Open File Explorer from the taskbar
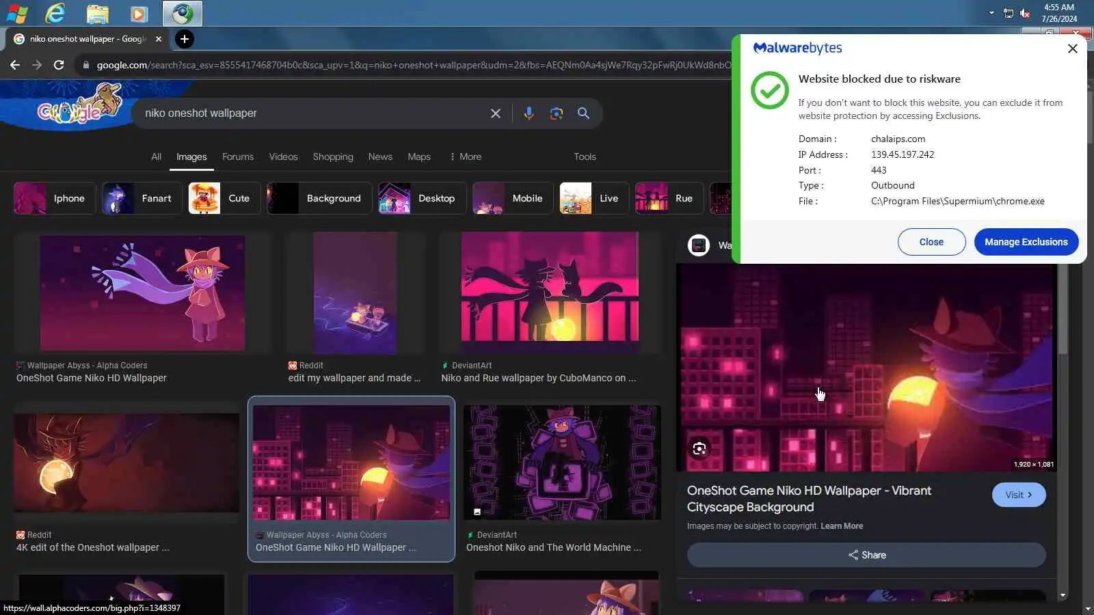This screenshot has width=1094, height=615. tap(97, 13)
